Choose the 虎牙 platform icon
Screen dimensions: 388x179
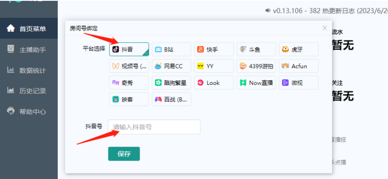pyautogui.click(x=298, y=49)
